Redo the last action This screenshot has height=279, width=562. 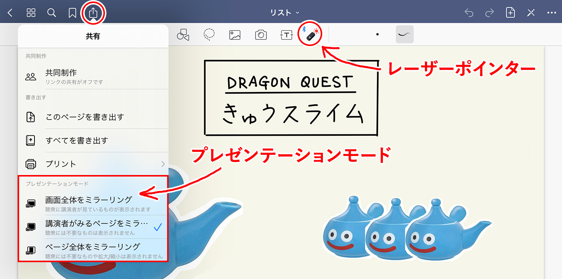coord(489,13)
